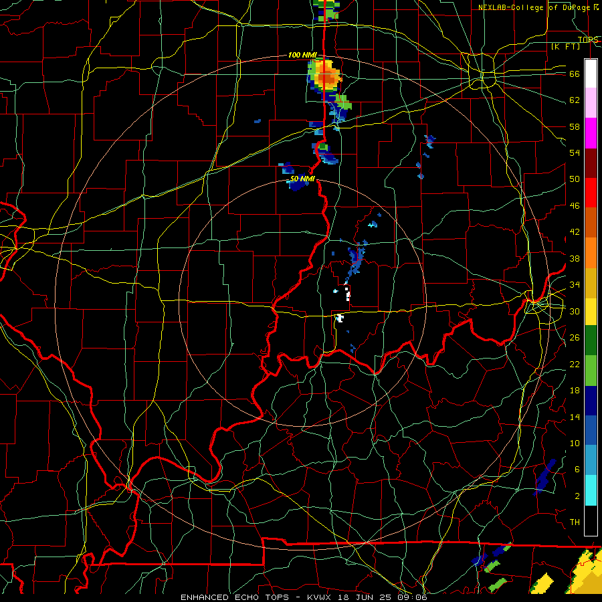Select the bright red legend swatch

point(591,193)
